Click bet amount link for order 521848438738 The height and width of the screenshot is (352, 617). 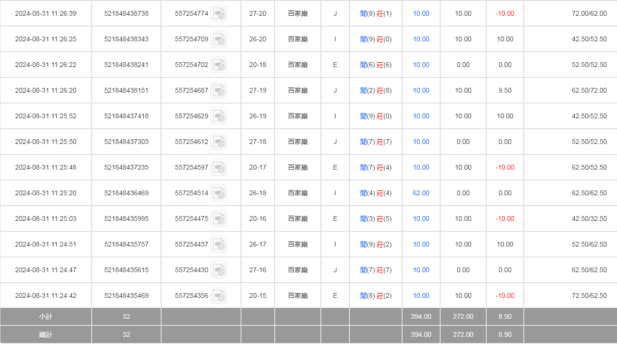click(x=421, y=14)
